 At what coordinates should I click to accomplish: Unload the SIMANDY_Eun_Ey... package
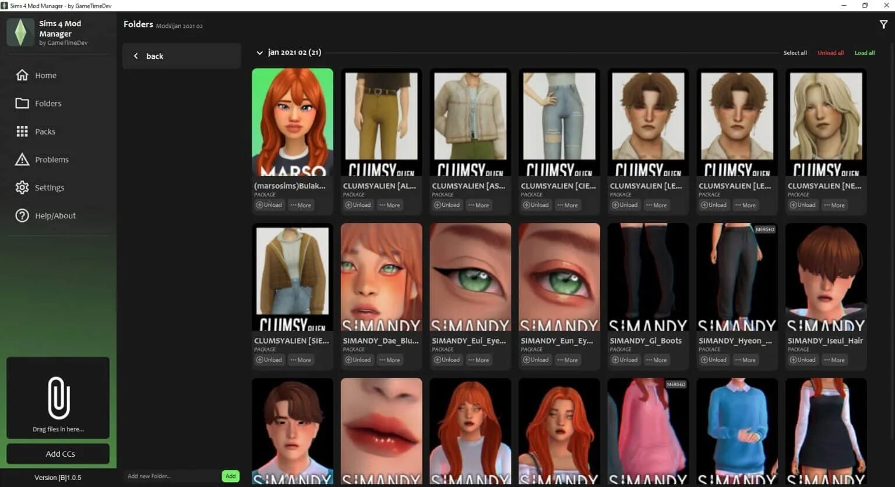[536, 360]
